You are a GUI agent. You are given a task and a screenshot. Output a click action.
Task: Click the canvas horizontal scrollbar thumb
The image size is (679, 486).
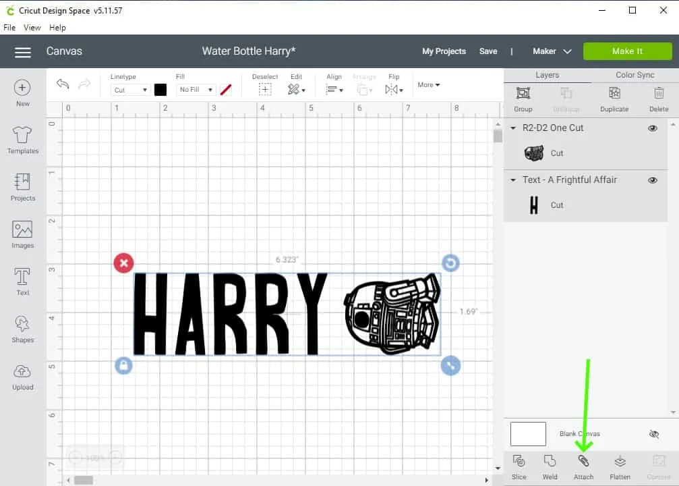pyautogui.click(x=84, y=480)
